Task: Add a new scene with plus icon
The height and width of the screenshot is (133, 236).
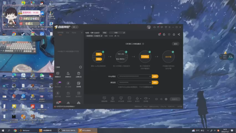Action: pyautogui.click(x=82, y=33)
